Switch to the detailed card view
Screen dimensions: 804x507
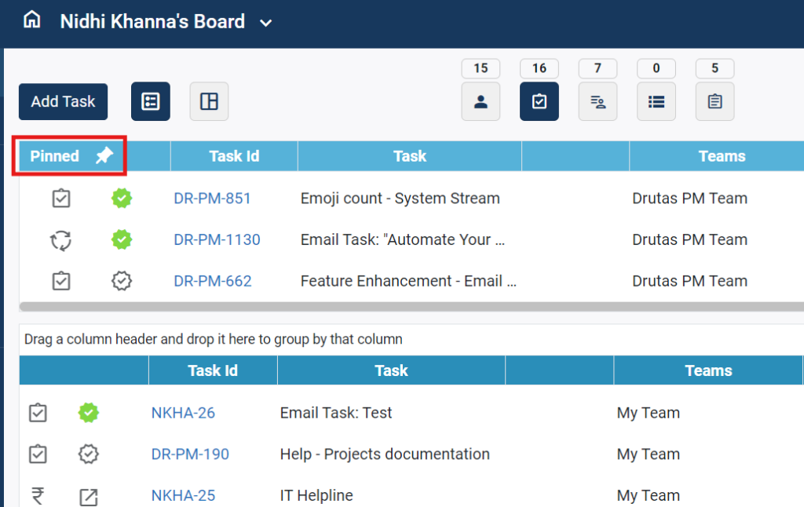click(x=150, y=100)
